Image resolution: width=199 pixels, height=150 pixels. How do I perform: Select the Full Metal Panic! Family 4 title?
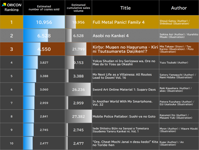tap(118, 22)
